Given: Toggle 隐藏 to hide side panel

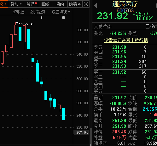Looking at the screenshot, I should point(75,4).
